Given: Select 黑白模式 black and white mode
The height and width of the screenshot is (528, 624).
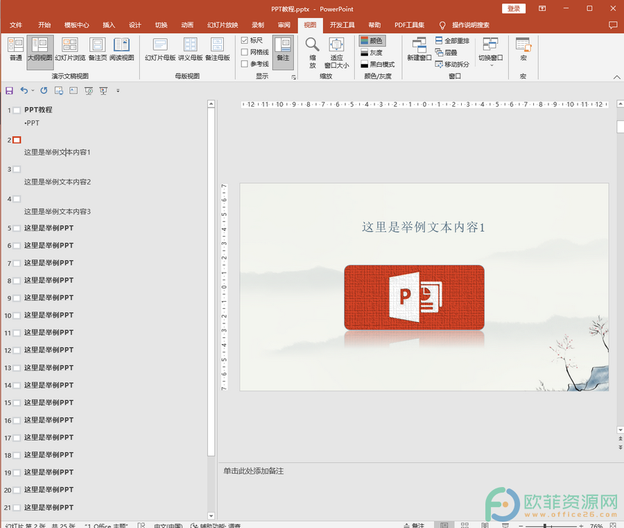Looking at the screenshot, I should 377,64.
